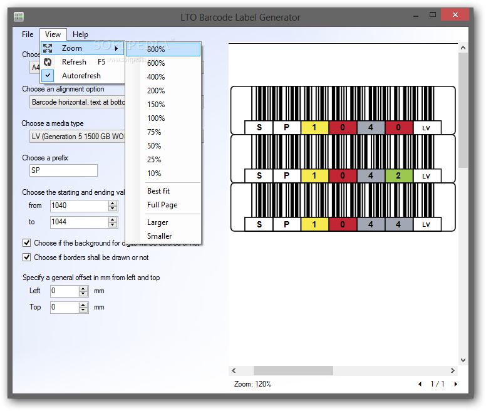Choose Best fit zoom option

(163, 191)
